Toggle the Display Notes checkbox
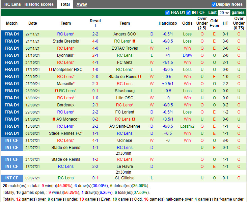The height and width of the screenshot is (202, 247). coord(214,4)
